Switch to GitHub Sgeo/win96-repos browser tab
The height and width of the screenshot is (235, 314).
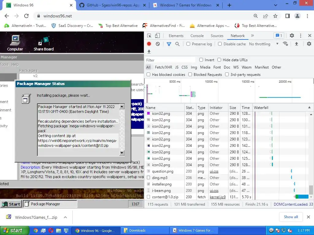113,5
